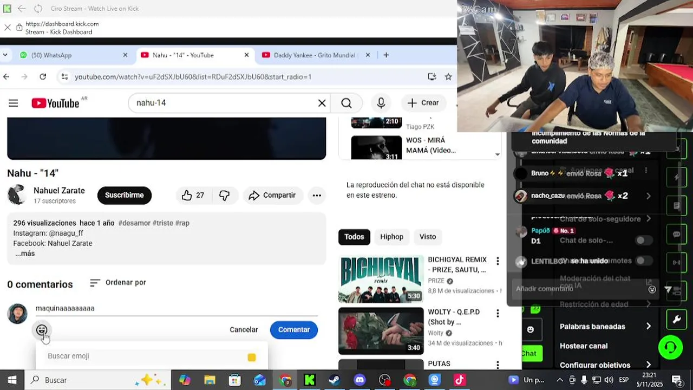Screen dimensions: 693x390
Task: Open Discord from the Windows taskbar
Action: (x=359, y=380)
